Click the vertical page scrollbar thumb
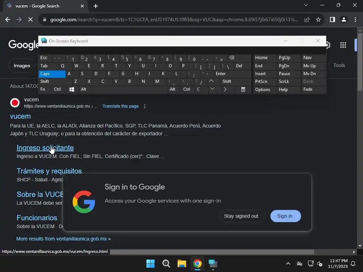 click(x=360, y=62)
